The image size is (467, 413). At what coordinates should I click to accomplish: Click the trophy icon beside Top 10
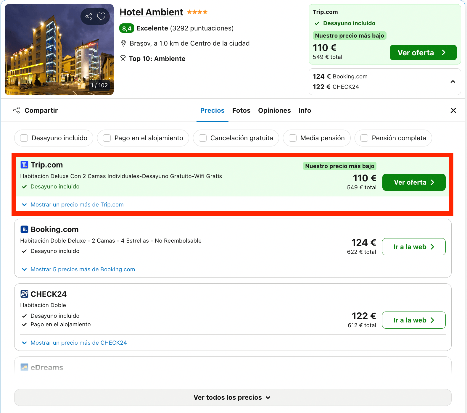[x=123, y=59]
